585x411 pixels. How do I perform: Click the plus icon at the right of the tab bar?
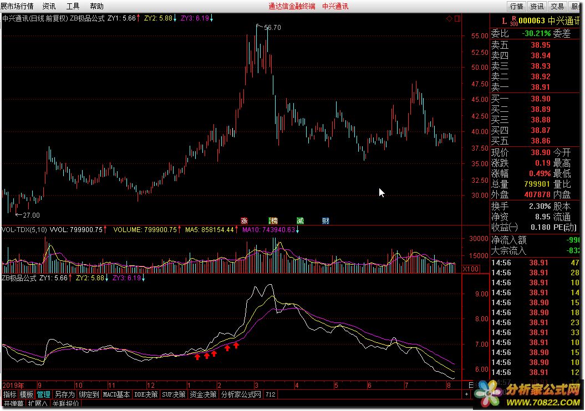click(466, 394)
